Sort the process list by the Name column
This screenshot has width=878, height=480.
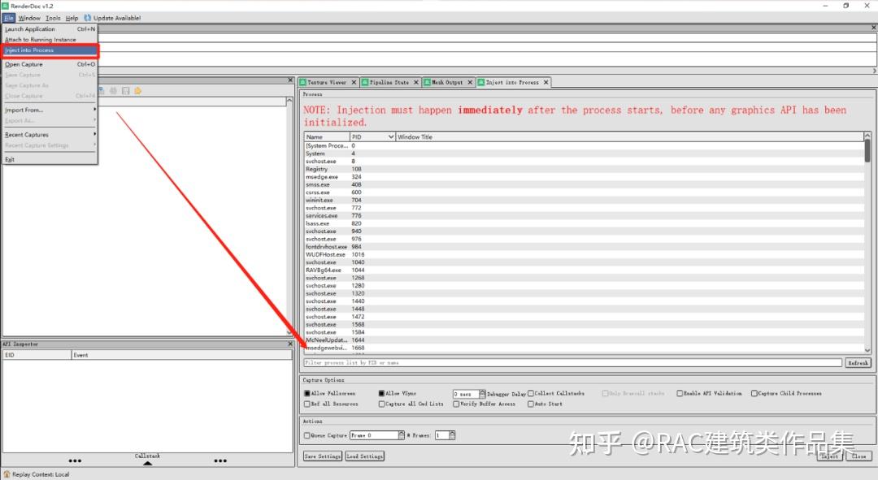(327, 136)
